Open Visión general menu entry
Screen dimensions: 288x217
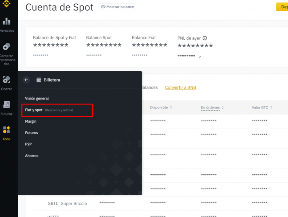tap(37, 98)
